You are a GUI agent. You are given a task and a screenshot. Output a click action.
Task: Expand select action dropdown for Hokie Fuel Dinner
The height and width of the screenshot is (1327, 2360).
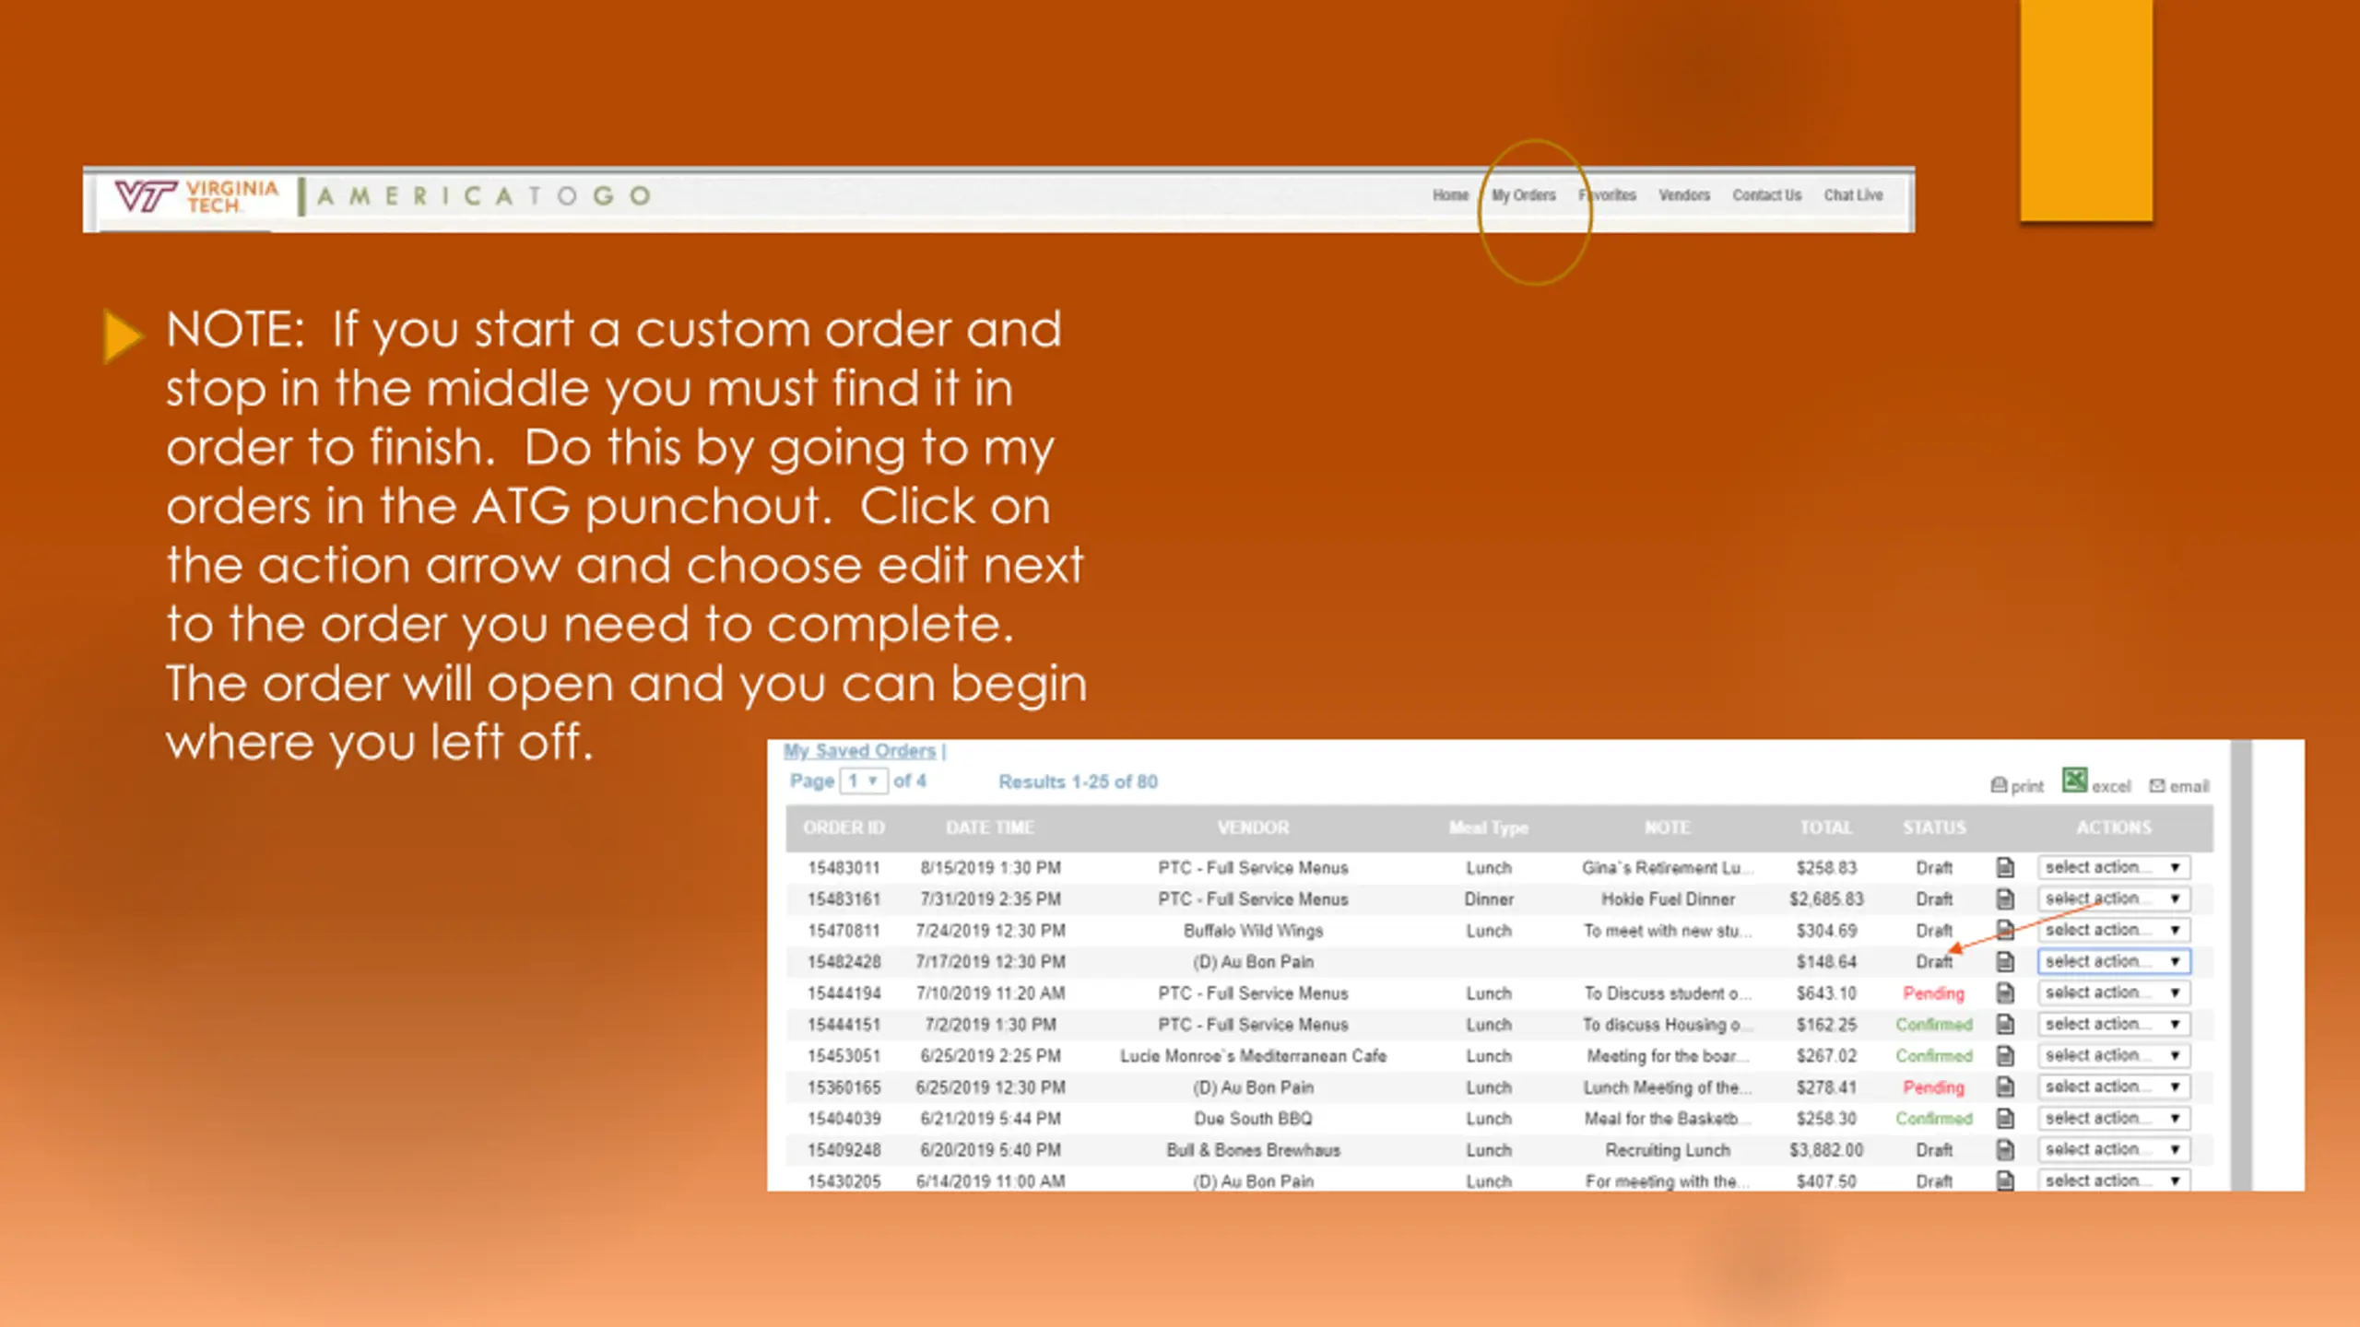tap(2113, 898)
